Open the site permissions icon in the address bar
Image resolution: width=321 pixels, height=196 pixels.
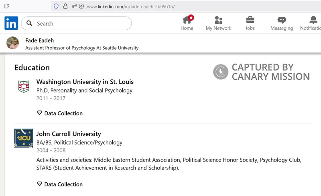point(74,6)
